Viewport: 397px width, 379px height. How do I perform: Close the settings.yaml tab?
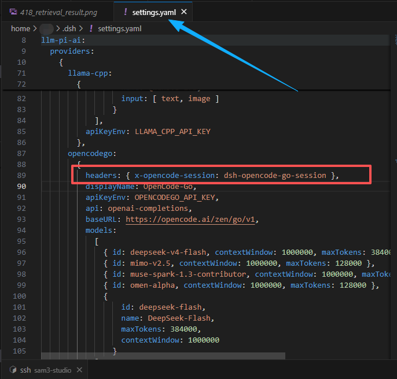click(x=184, y=12)
